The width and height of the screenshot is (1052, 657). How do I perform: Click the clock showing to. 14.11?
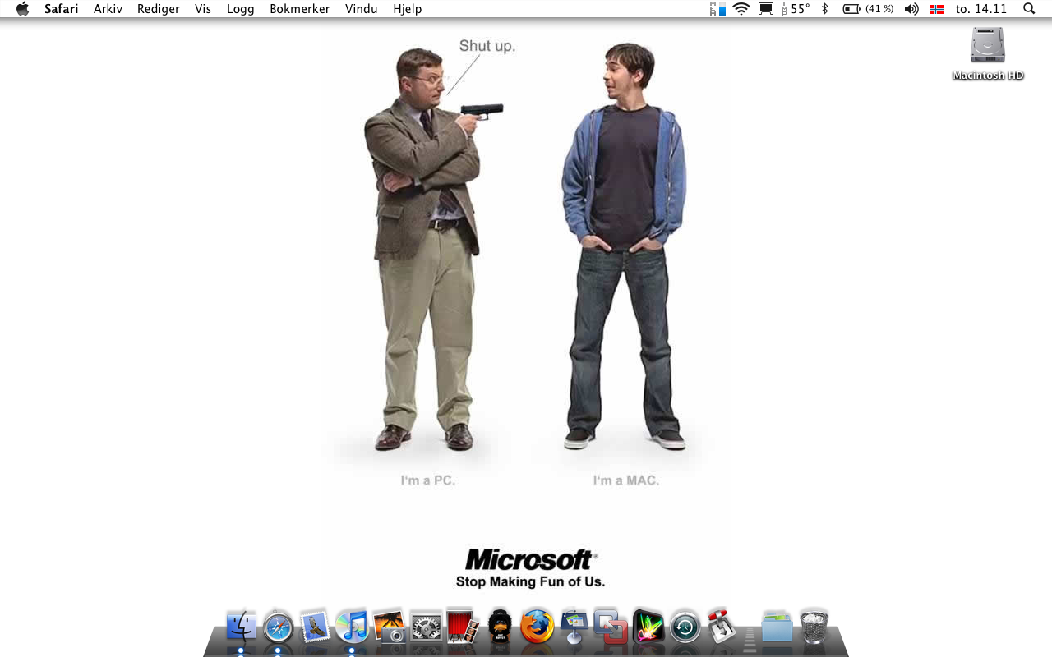pos(981,9)
